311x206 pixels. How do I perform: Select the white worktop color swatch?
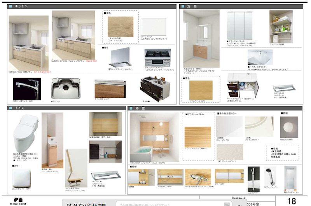click(x=153, y=27)
